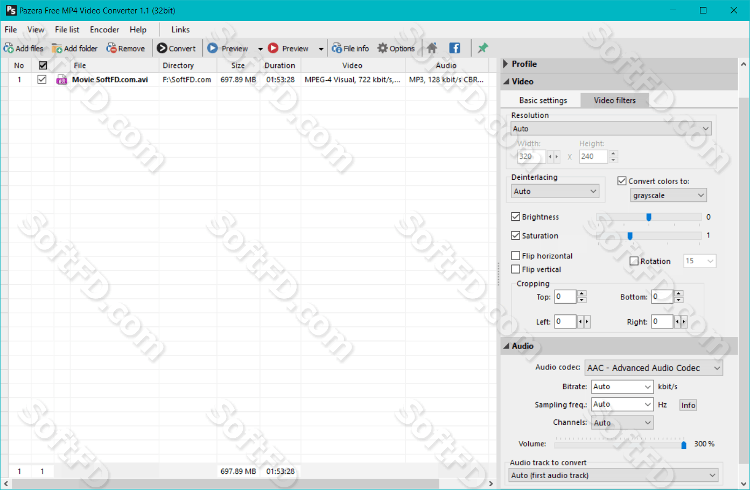This screenshot has height=490, width=750.
Task: Enable the Rotation checkbox
Action: (634, 261)
